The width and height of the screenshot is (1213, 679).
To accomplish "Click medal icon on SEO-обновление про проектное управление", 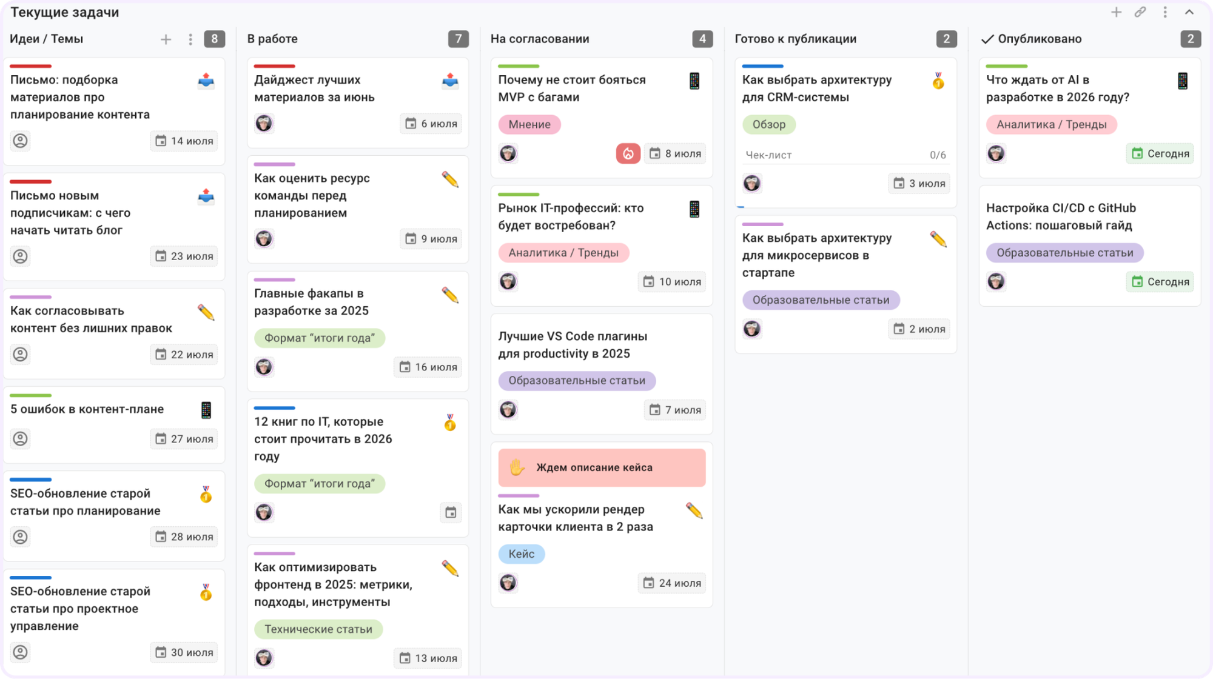I will point(206,592).
